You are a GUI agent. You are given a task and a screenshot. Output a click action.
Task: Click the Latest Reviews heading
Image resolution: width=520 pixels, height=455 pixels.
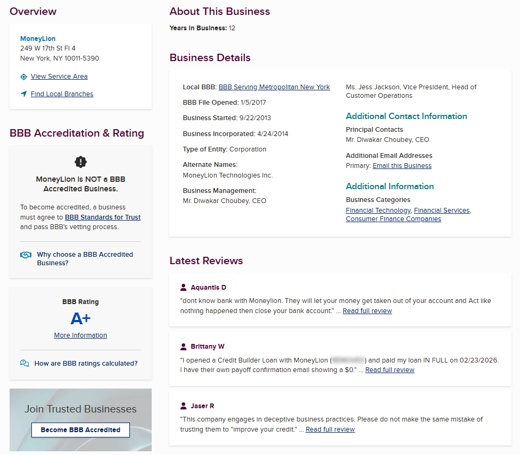coord(206,260)
